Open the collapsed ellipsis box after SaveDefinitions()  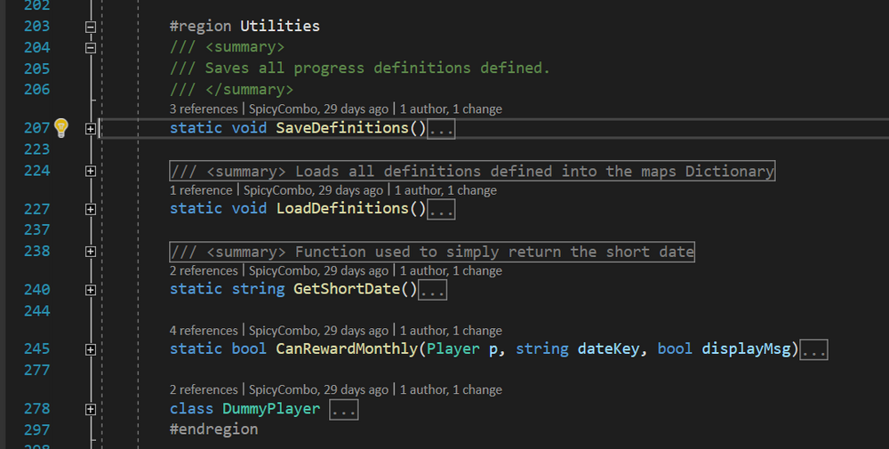441,129
